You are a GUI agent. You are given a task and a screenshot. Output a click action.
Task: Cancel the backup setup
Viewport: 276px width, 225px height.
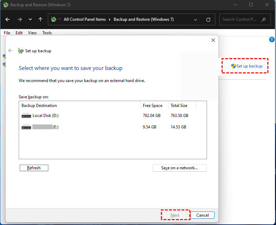coord(202,215)
